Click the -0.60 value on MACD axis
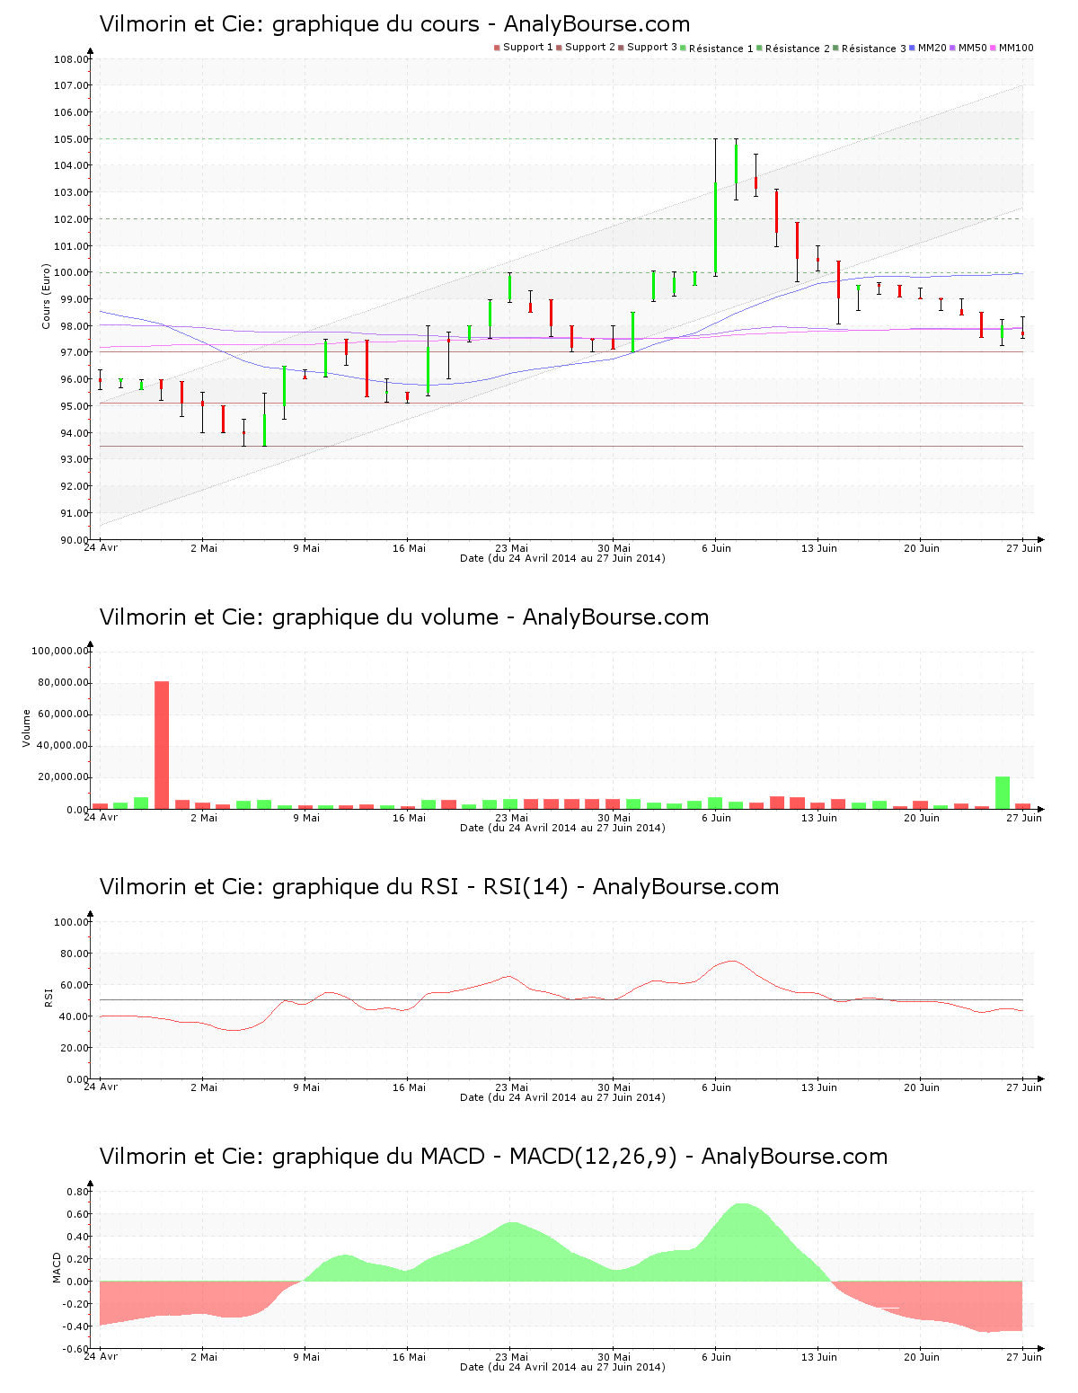This screenshot has width=1078, height=1393. click(75, 1349)
